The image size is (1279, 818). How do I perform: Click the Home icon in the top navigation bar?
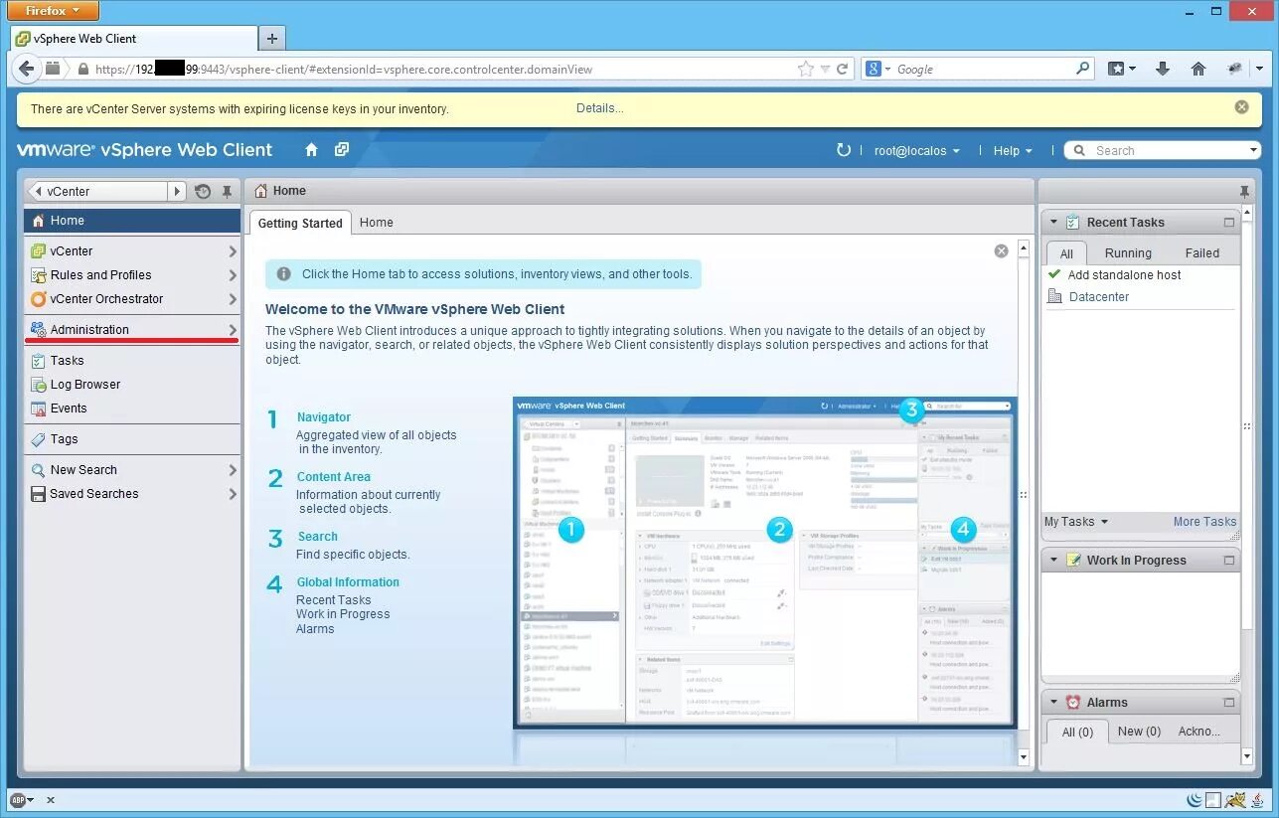click(311, 149)
